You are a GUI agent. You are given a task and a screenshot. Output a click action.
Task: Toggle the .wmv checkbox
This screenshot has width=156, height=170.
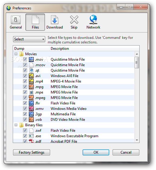pos(25,109)
